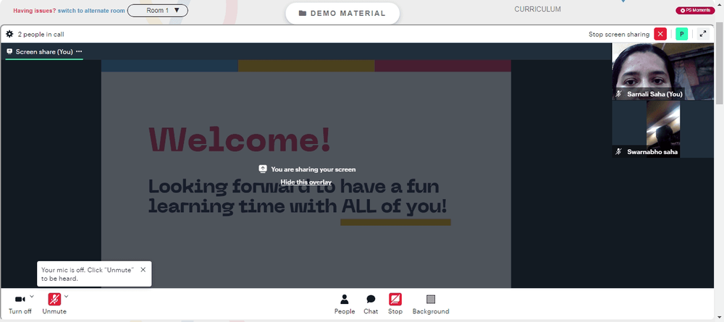Image resolution: width=724 pixels, height=322 pixels.
Task: Open Background effects settings
Action: coord(431,305)
